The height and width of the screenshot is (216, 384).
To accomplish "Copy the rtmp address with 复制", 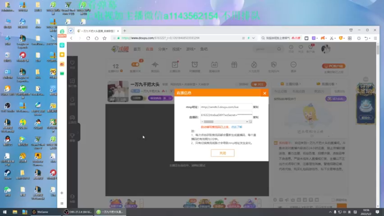I will coord(256,107).
